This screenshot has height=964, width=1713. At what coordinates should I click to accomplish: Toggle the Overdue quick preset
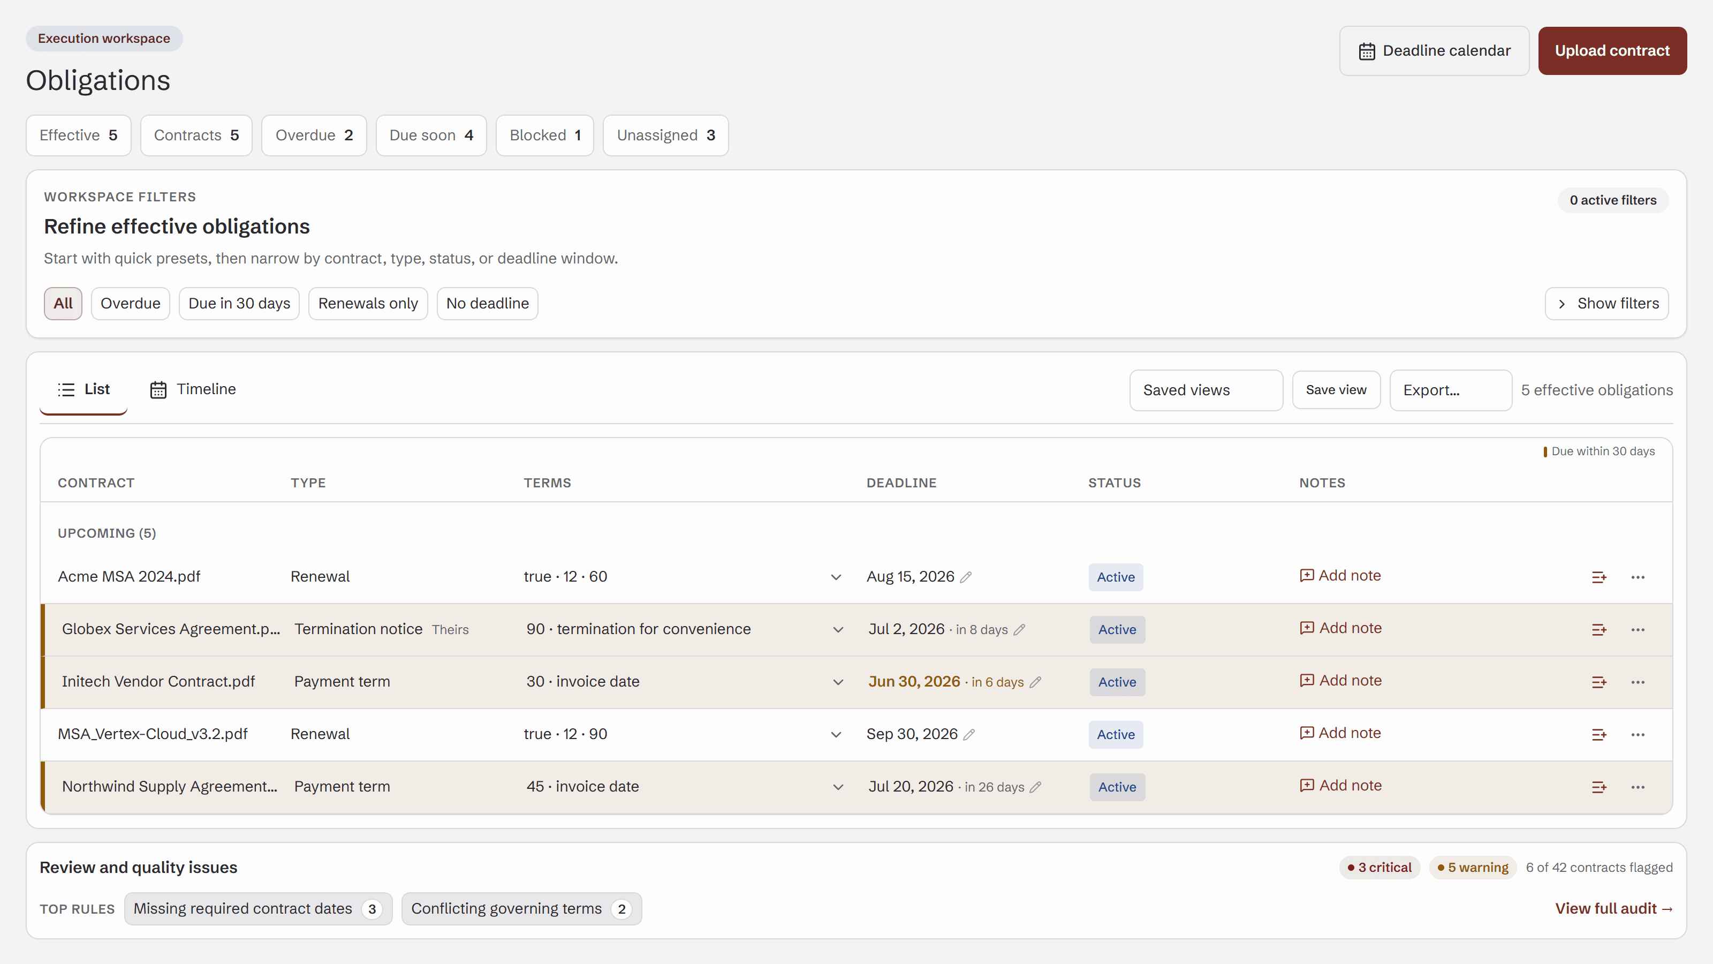[x=130, y=303]
